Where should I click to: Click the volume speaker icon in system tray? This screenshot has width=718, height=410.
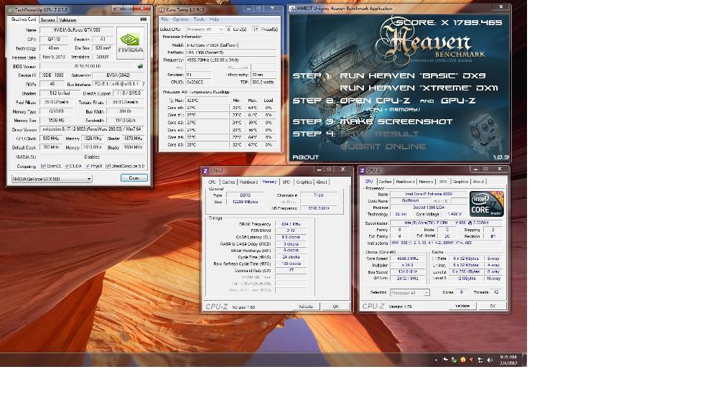(x=490, y=360)
